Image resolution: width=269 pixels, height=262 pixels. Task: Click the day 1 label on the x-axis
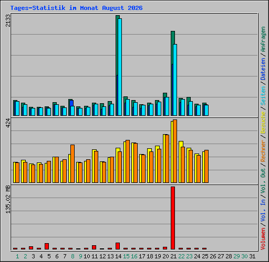click(x=17, y=256)
